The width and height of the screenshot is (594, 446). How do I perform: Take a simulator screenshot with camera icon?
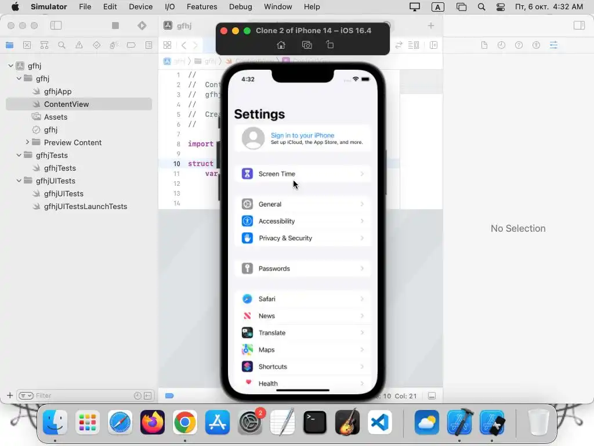point(307,45)
